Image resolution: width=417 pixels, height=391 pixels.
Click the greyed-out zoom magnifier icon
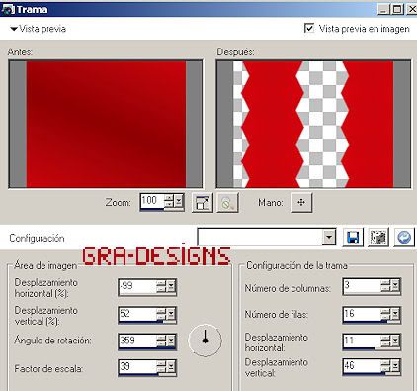(x=227, y=203)
